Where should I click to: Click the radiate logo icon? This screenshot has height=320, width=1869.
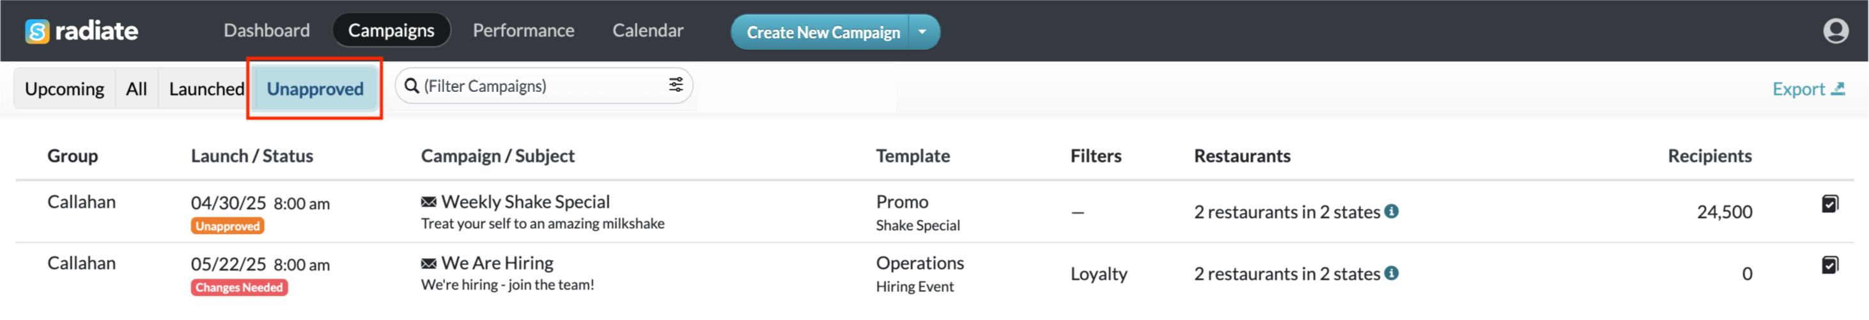coord(37,31)
